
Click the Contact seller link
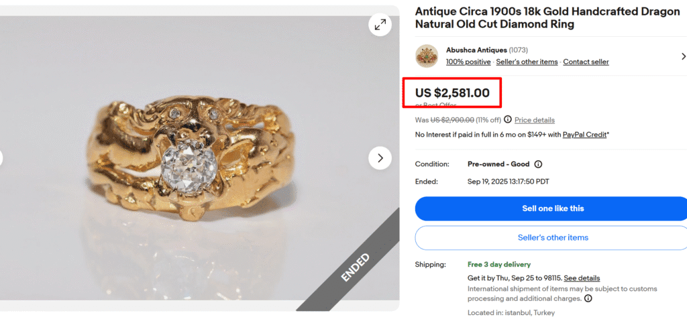pyautogui.click(x=586, y=62)
